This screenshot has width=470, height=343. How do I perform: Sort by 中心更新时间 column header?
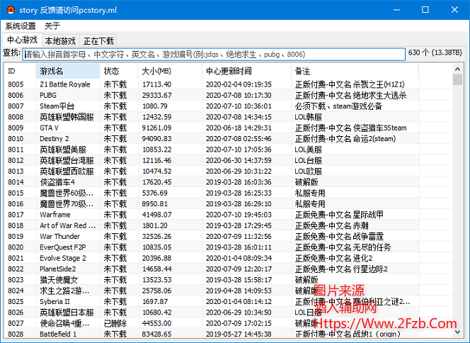(x=247, y=71)
